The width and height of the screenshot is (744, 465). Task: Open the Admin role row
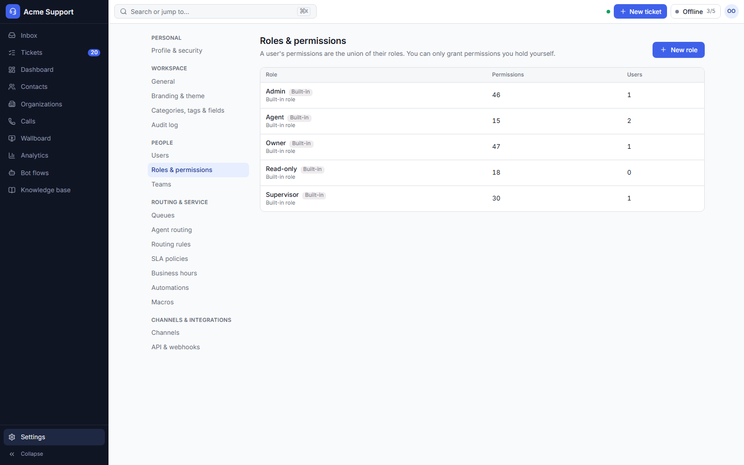pos(482,95)
